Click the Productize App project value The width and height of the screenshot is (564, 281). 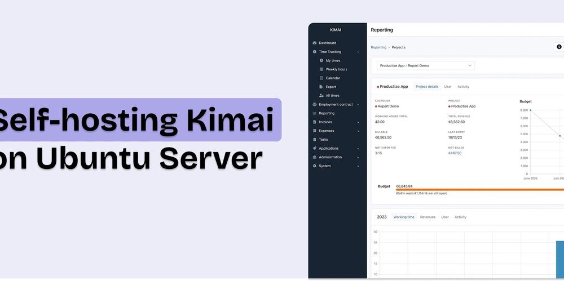coord(463,106)
